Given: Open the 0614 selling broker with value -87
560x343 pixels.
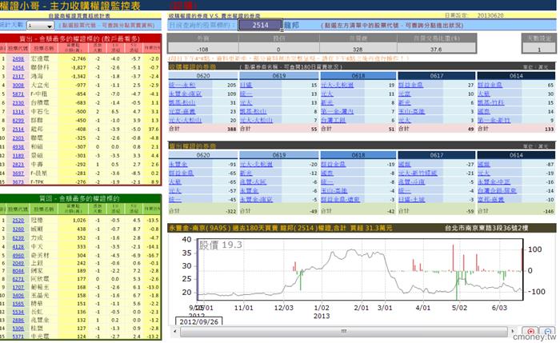Looking at the screenshot, I should point(484,164).
